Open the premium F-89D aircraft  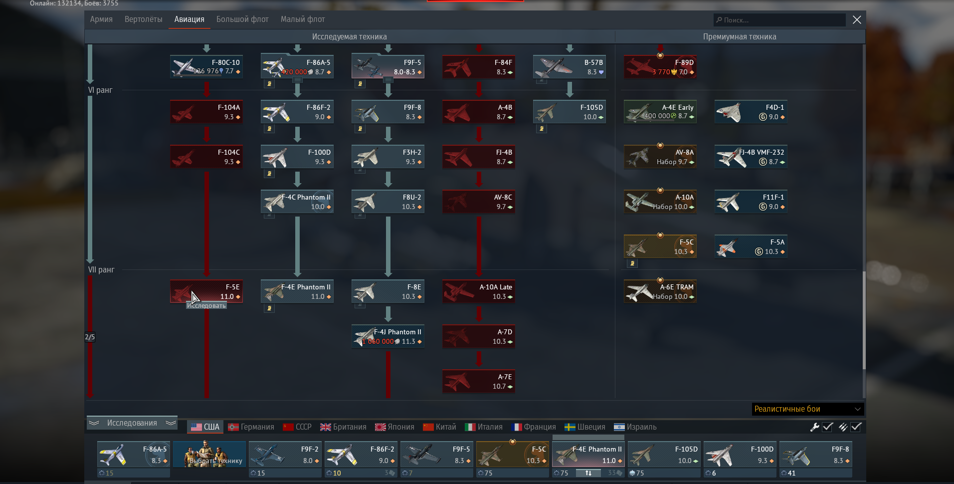click(x=660, y=67)
